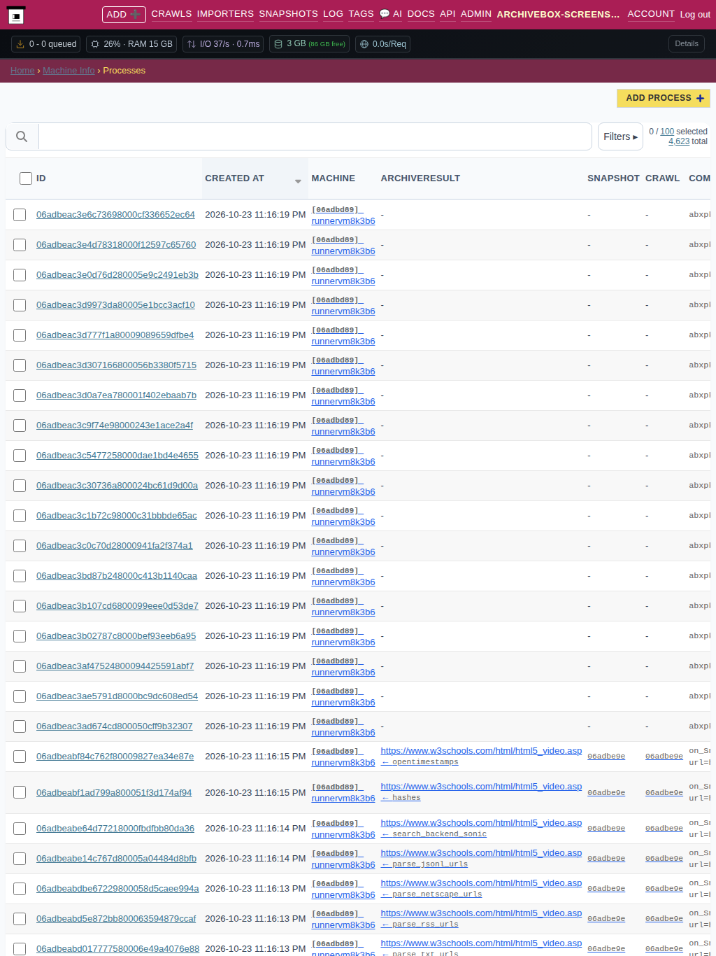Image resolution: width=716 pixels, height=956 pixels.
Task: Go to the Snapshots section
Action: click(x=288, y=14)
